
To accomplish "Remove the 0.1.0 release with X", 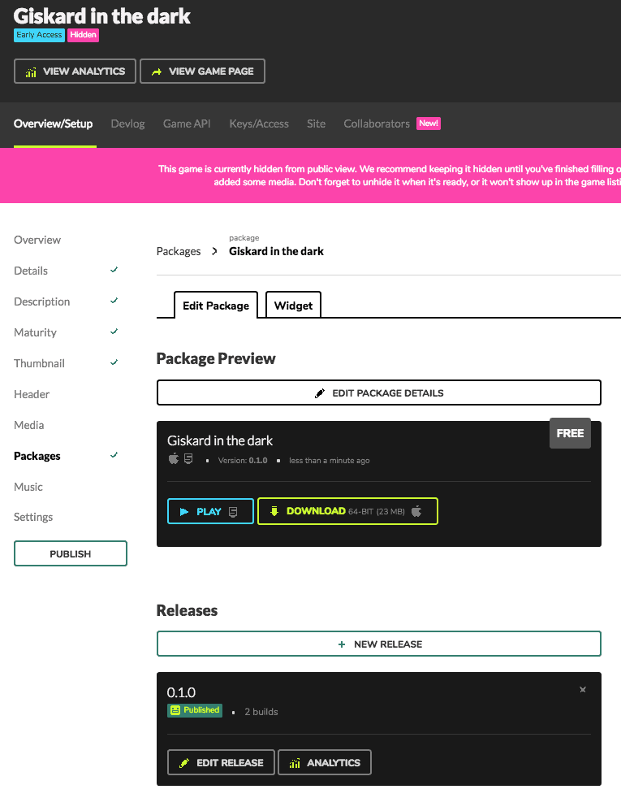I will (x=583, y=689).
